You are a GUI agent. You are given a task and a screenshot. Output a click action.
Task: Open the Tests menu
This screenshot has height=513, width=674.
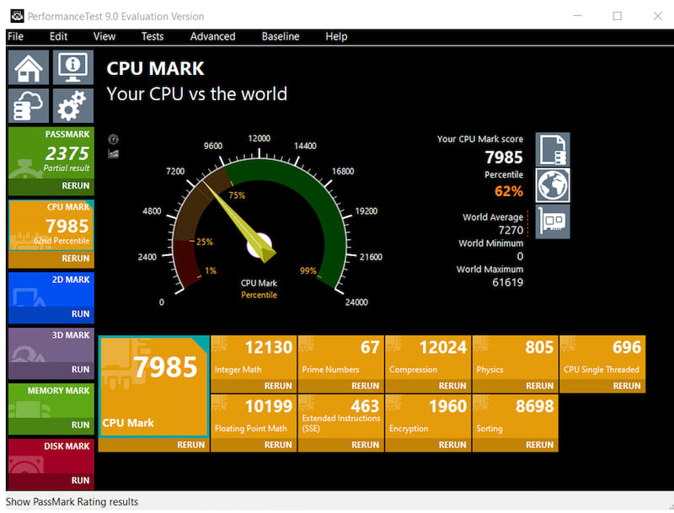coord(152,36)
